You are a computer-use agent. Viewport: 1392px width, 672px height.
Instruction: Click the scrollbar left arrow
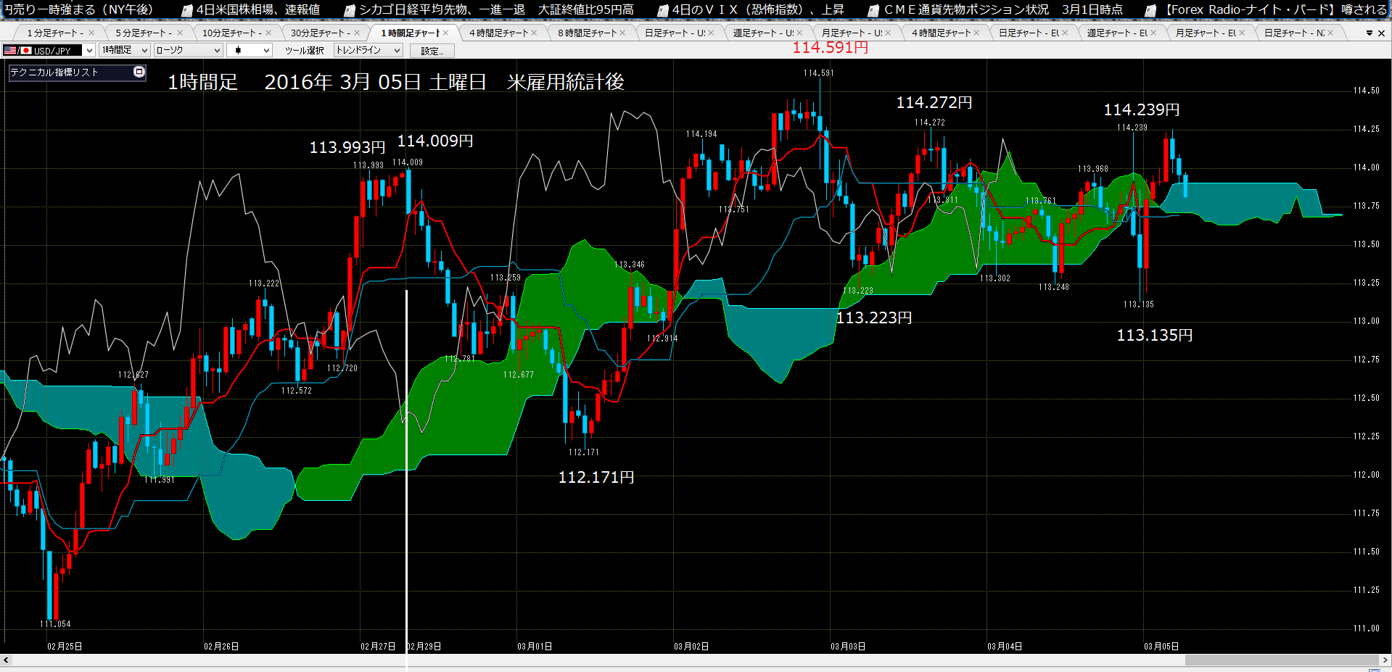[6, 660]
